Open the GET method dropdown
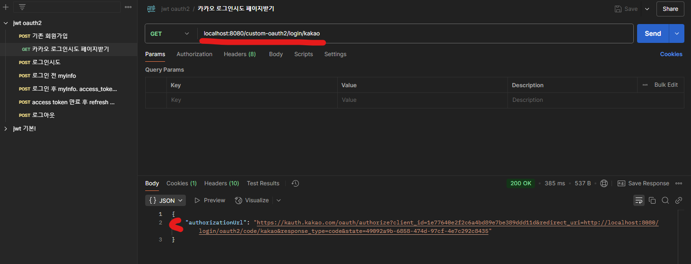Viewport: 691px width, 264px height. pos(171,33)
